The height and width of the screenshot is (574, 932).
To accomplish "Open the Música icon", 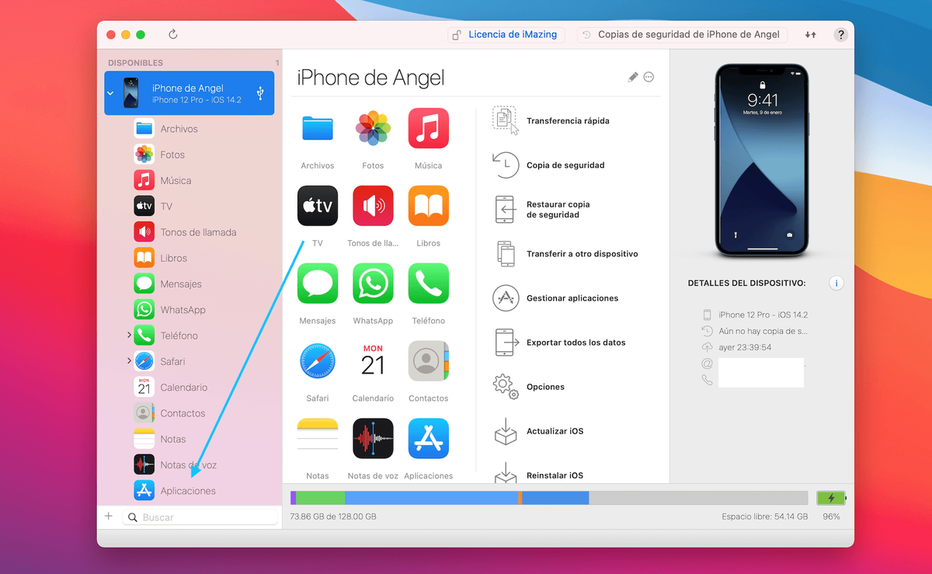I will pos(428,128).
